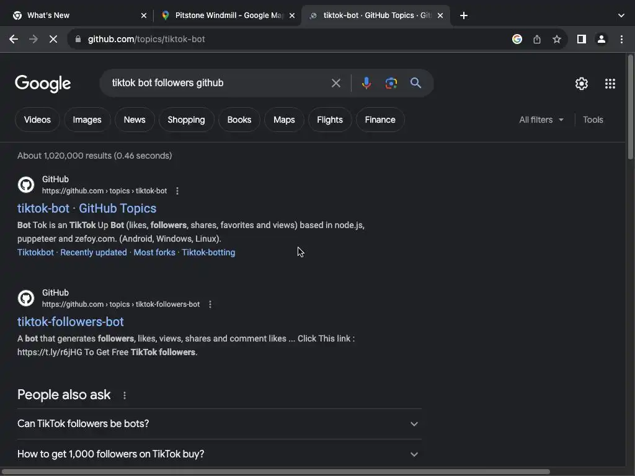Toggle the browser side panel

point(582,39)
